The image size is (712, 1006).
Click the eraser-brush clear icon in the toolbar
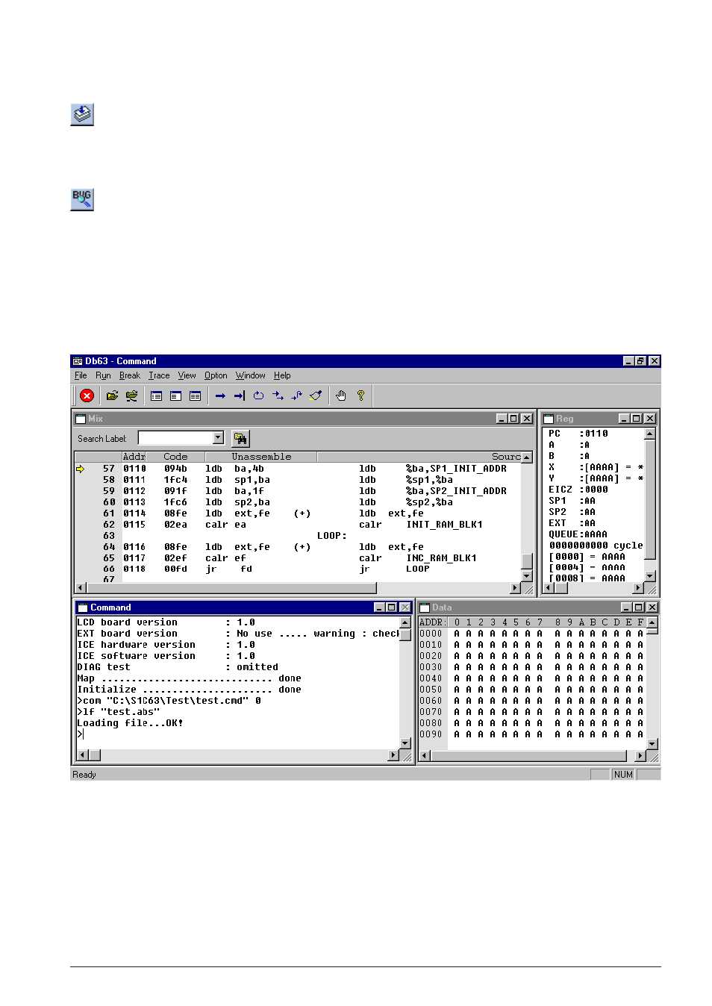[x=316, y=396]
